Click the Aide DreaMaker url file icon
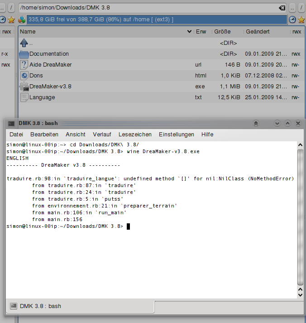306x323 pixels. point(24,64)
